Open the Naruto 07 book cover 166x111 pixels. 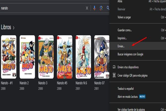click(102, 57)
